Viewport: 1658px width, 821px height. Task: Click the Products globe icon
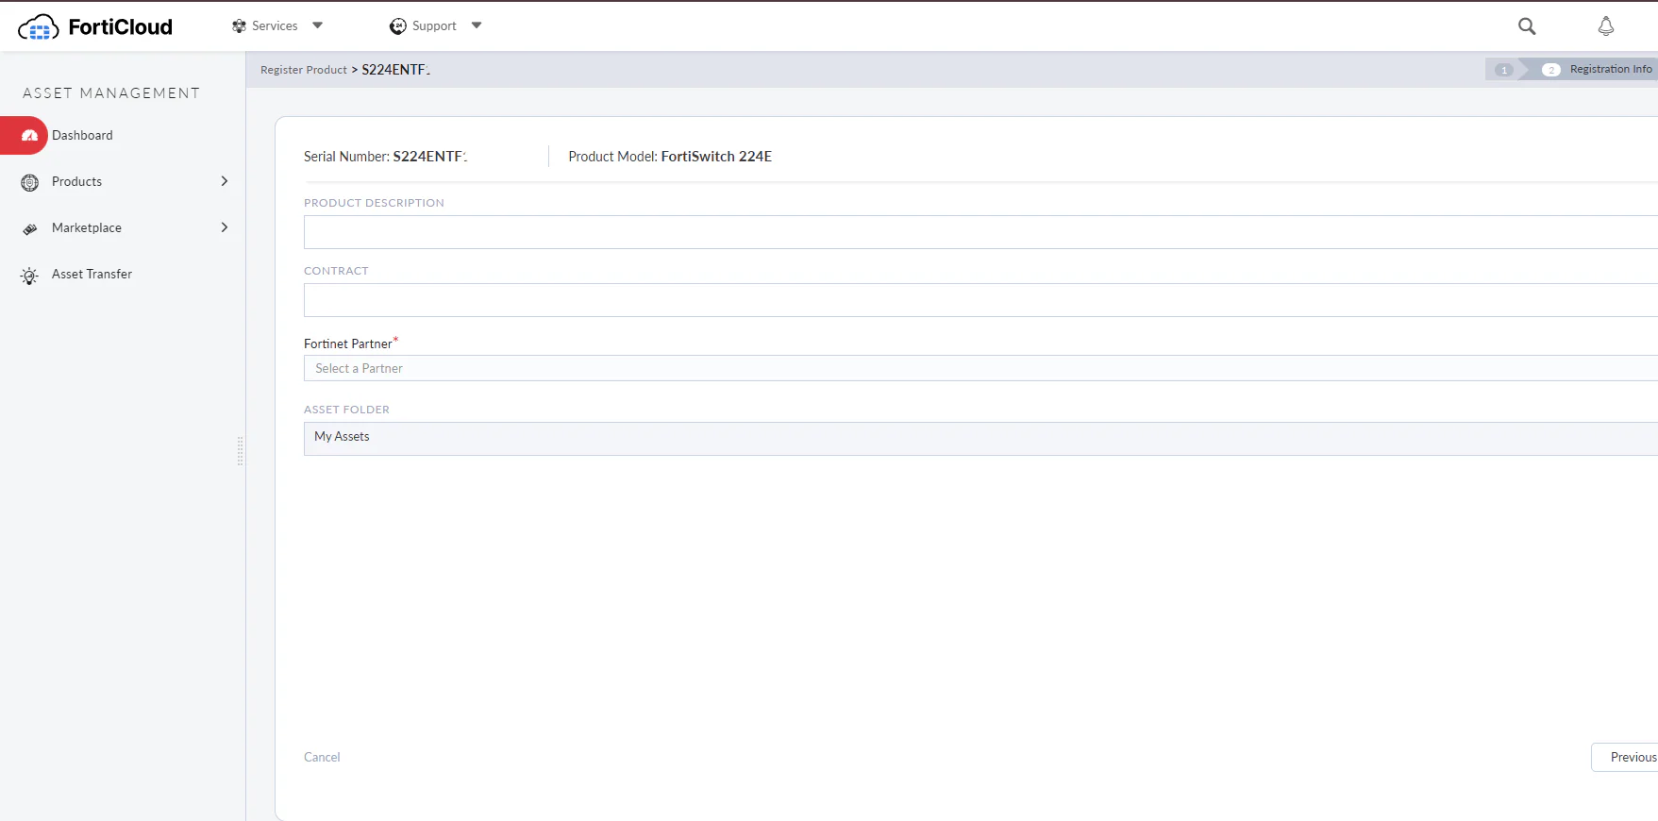pyautogui.click(x=30, y=182)
